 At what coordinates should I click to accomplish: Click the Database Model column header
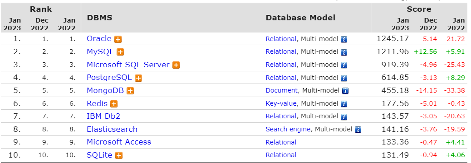coord(300,18)
